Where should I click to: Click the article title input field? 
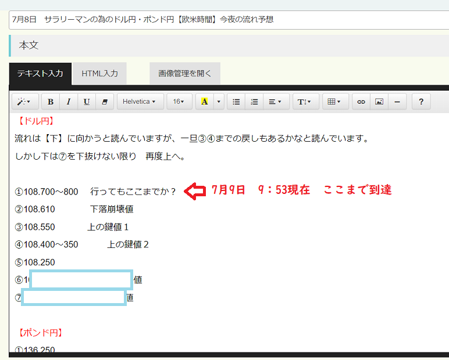(x=229, y=20)
